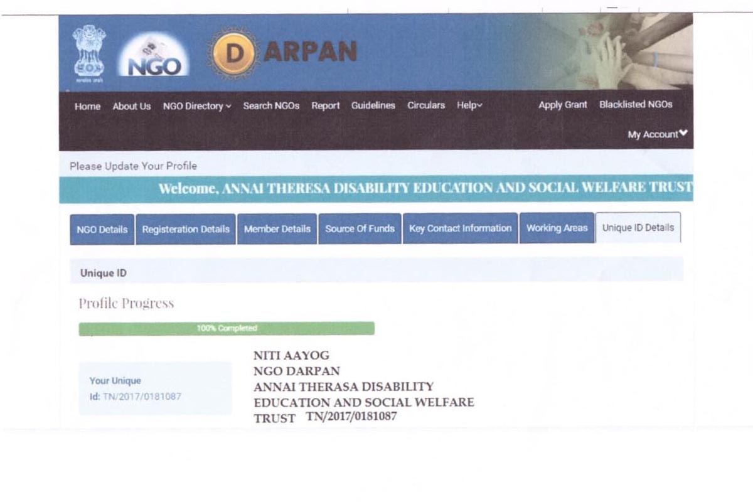The width and height of the screenshot is (753, 502).
Task: Open the Registeration Details tab
Action: (186, 229)
